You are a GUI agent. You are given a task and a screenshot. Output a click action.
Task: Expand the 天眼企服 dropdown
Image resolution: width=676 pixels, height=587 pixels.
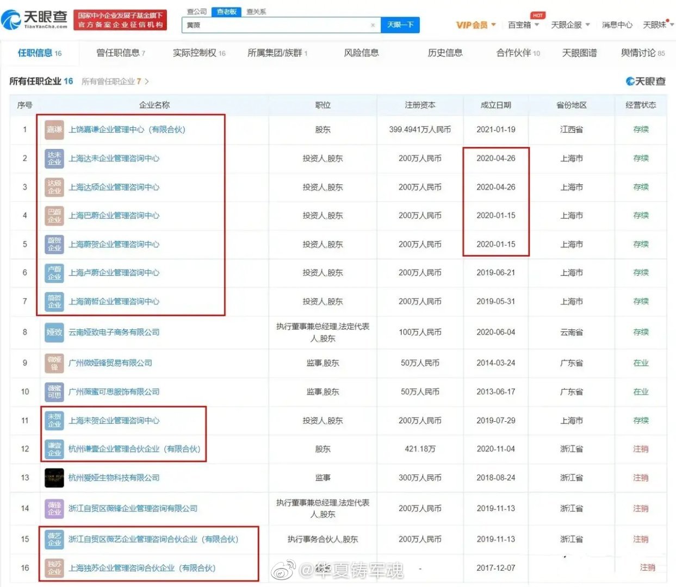tap(567, 25)
